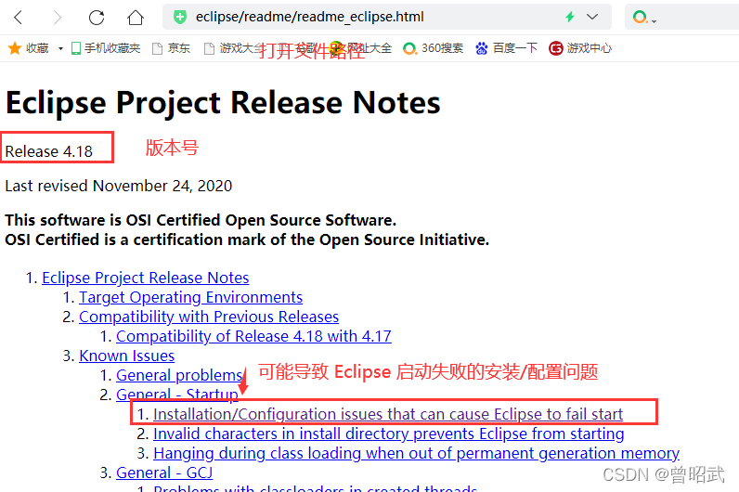
Task: Open Compatibility with Previous Releases link
Action: (x=209, y=317)
